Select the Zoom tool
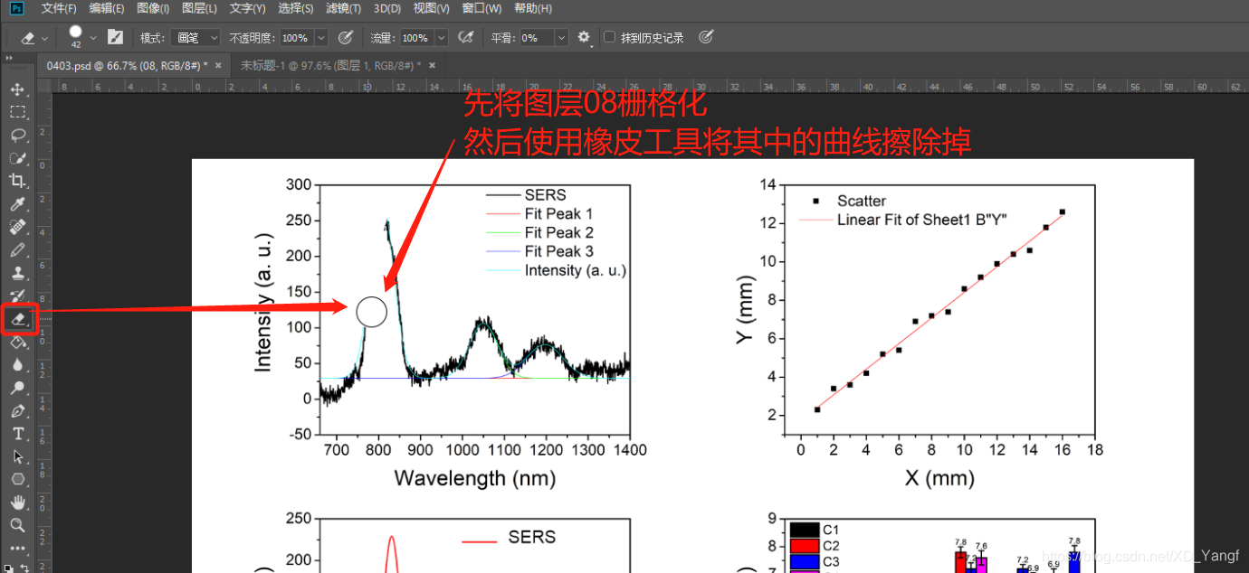The width and height of the screenshot is (1249, 573). [x=17, y=525]
